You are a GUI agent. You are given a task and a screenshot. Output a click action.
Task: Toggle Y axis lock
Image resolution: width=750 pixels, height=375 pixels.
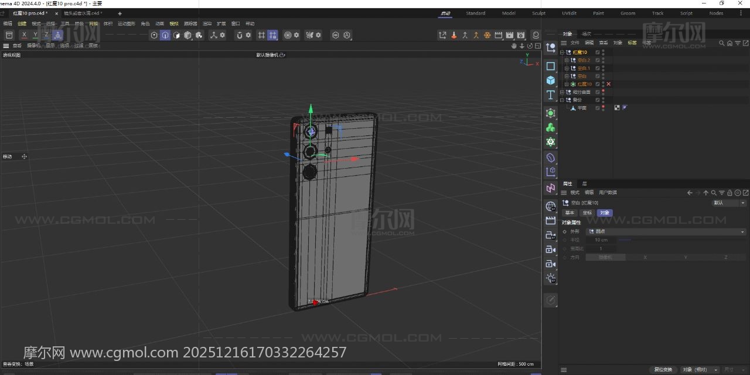[x=35, y=35]
